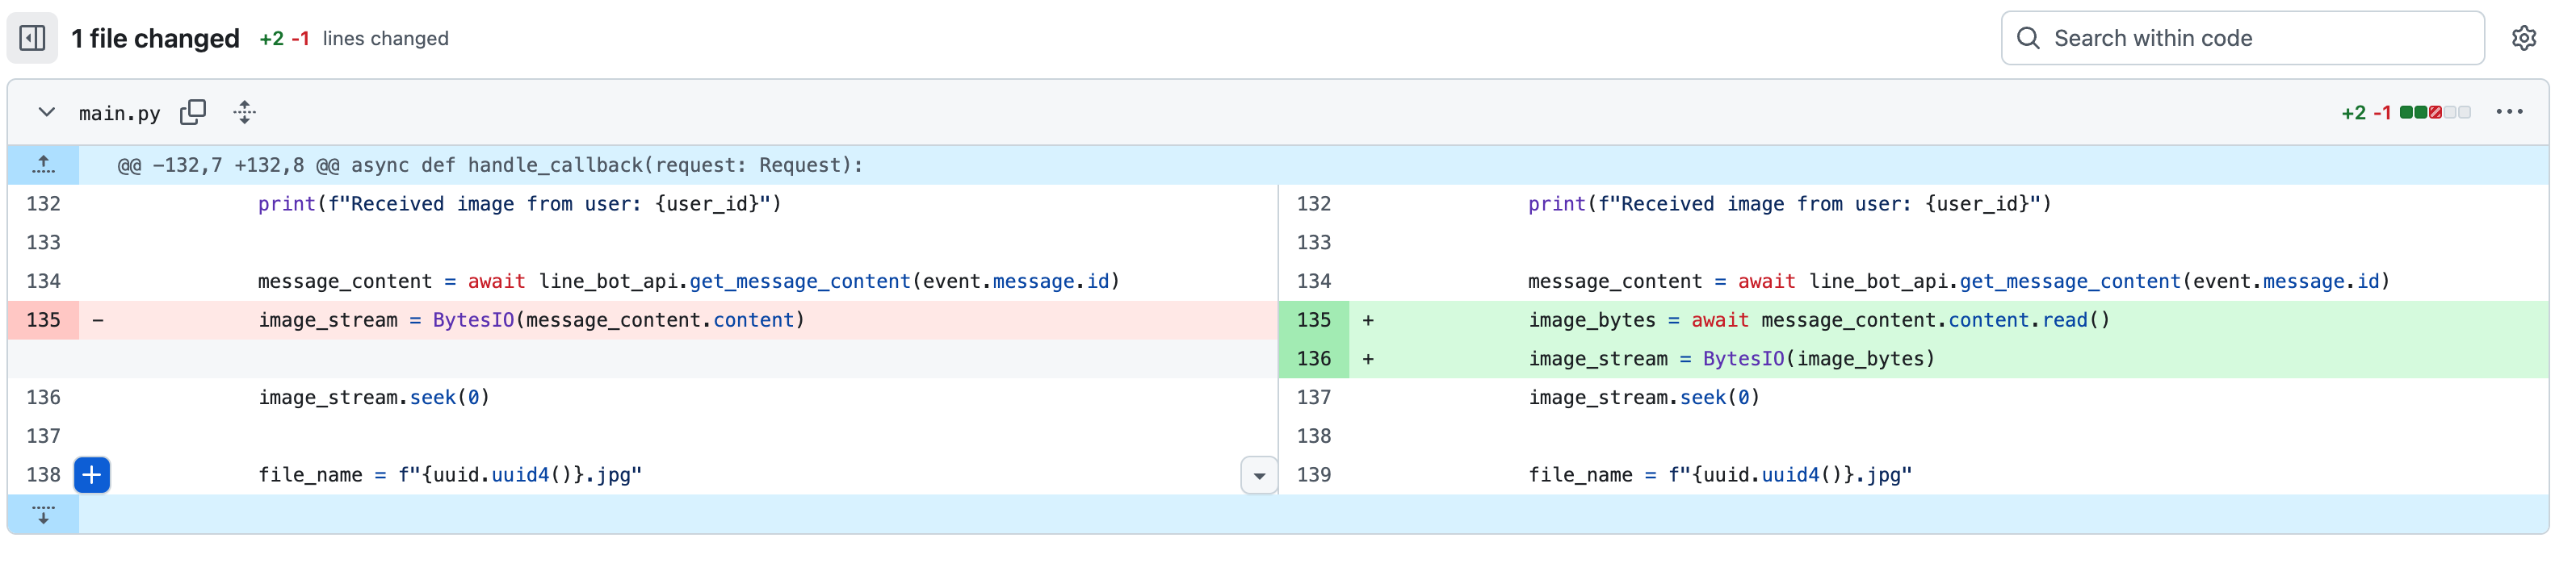Select added line number 136
Viewport: 2576px width, 563px height.
coord(1313,358)
